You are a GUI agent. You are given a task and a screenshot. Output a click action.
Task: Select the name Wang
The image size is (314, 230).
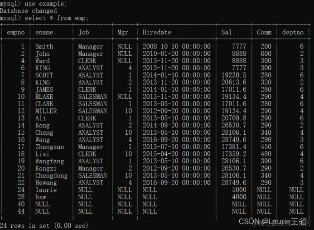click(43, 140)
